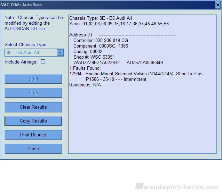Click the AUTOSCAN.TXT note text
This screenshot has width=222, height=194.
(x=34, y=23)
